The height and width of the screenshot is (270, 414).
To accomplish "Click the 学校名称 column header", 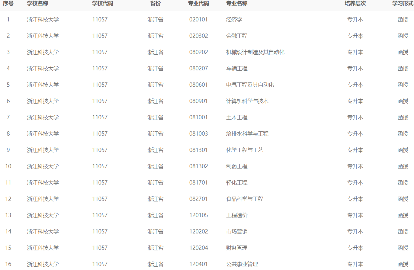I will (37, 4).
